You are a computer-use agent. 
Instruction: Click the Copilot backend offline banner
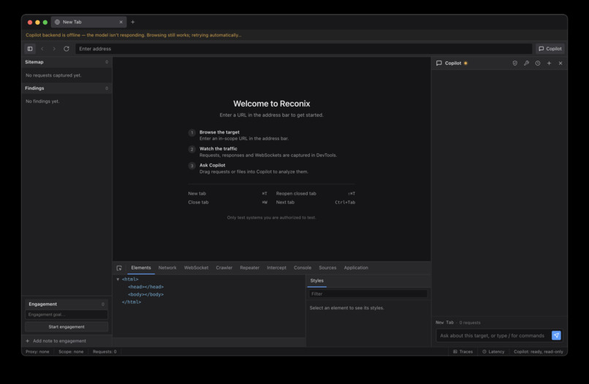point(133,35)
